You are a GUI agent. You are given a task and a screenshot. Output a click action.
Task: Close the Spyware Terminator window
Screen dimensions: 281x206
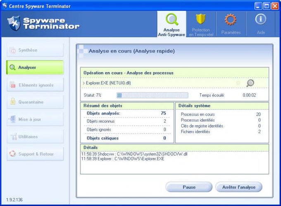click(x=275, y=6)
